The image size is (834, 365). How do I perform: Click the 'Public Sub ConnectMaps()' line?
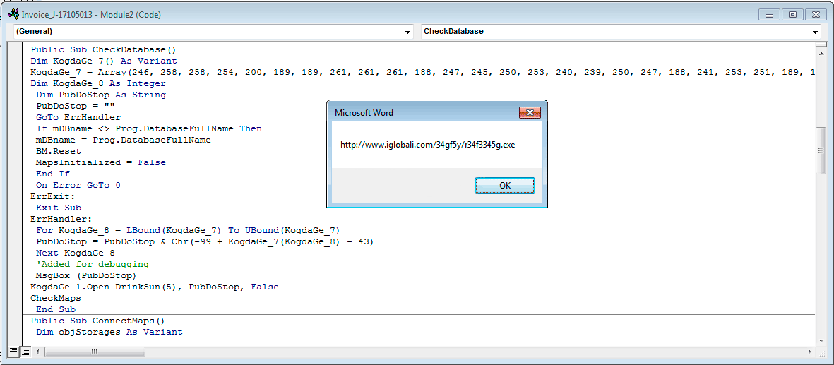tap(98, 321)
